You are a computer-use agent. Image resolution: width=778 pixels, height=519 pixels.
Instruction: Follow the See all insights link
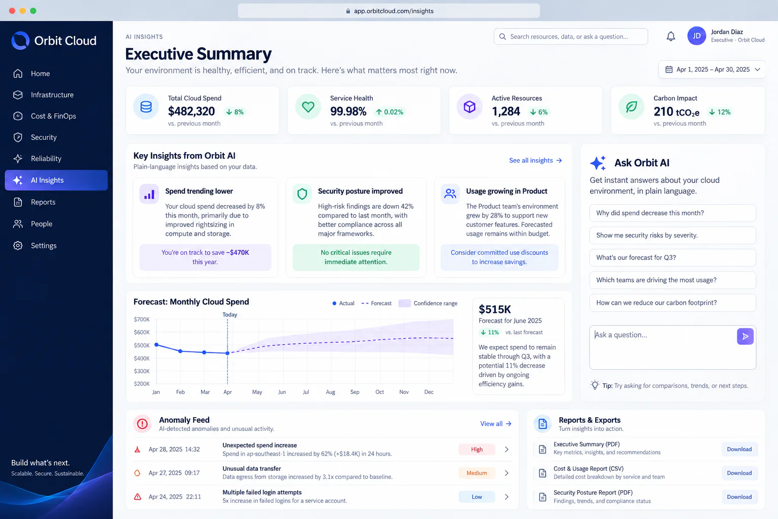coord(535,161)
